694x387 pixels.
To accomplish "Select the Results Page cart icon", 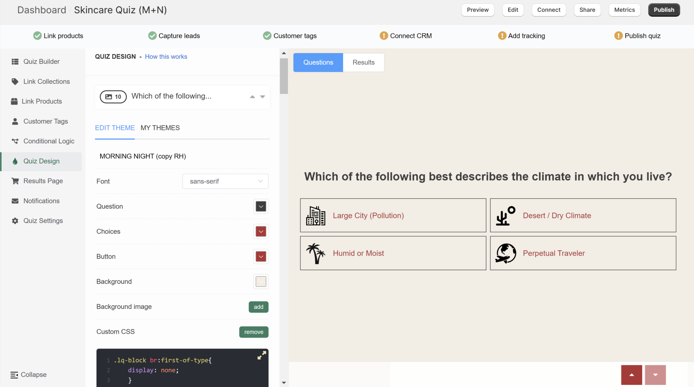I will pyautogui.click(x=15, y=181).
